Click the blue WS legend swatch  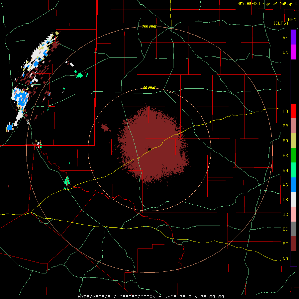click(293, 185)
